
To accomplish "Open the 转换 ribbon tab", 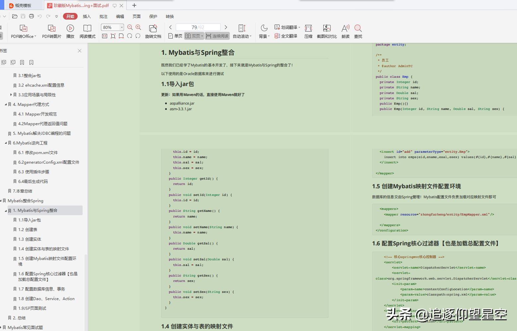I will (x=169, y=16).
